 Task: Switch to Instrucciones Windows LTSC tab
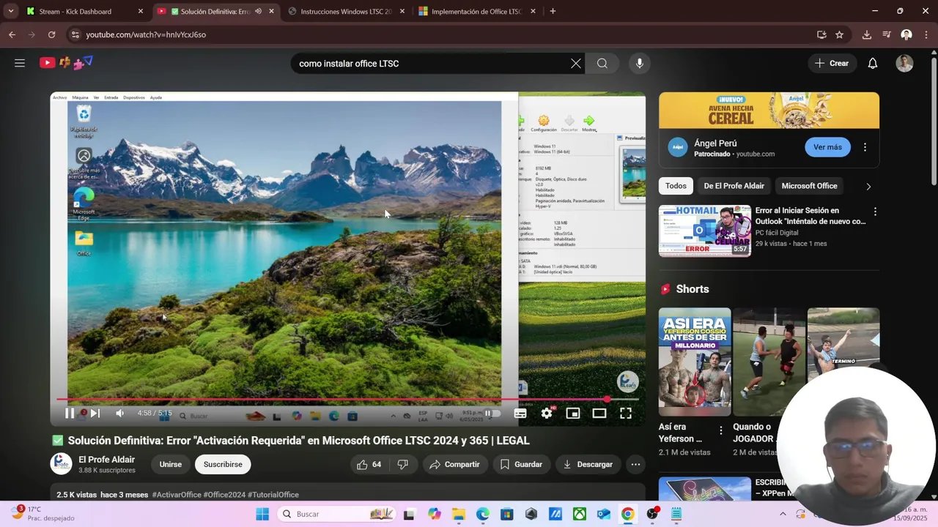coord(346,11)
